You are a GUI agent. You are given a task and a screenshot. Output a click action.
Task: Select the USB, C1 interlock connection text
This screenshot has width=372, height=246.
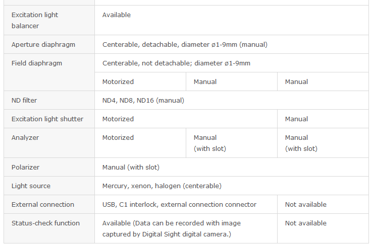click(x=179, y=204)
